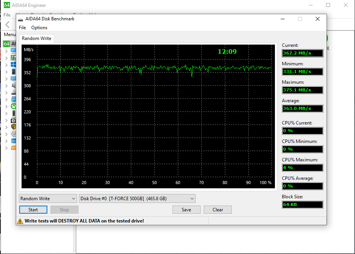Select the Security shield icon in the tree
This screenshot has width=355, height=254.
pos(13,127)
